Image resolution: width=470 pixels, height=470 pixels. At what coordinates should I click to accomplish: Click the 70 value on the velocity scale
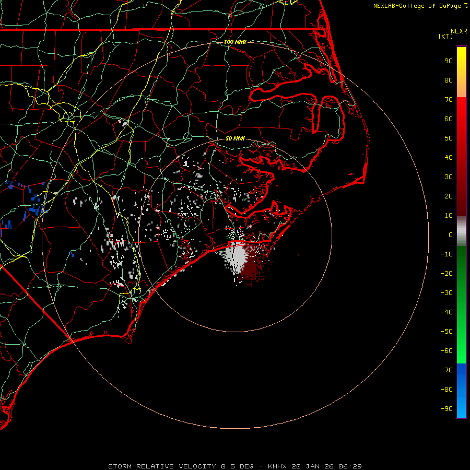(449, 100)
